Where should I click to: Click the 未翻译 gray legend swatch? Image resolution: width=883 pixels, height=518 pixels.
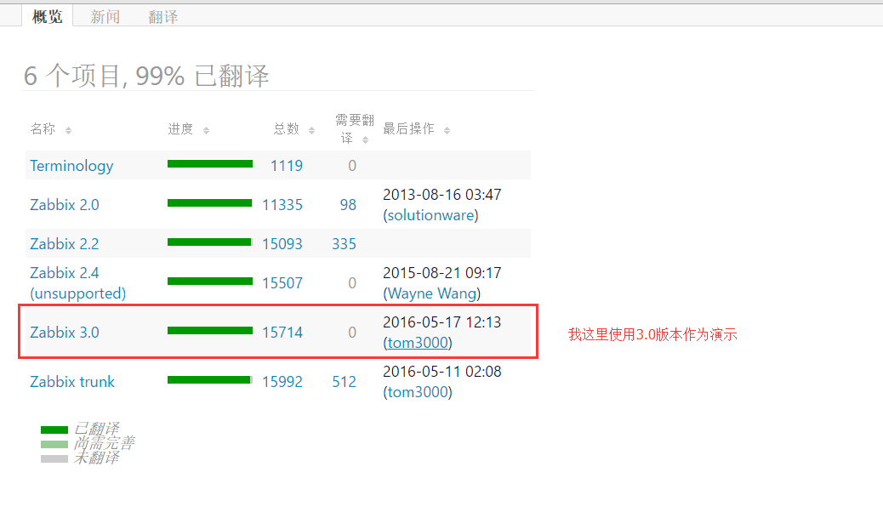54,458
